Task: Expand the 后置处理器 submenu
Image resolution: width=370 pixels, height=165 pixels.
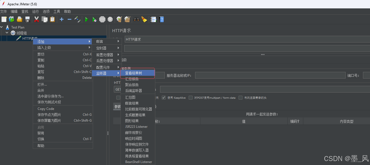Action: (107, 61)
